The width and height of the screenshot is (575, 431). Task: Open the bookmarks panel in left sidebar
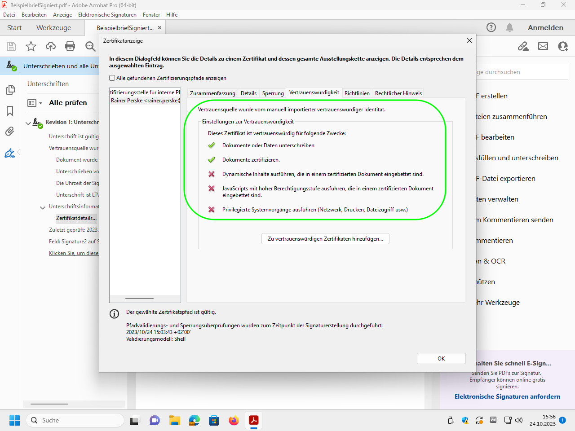[10, 111]
